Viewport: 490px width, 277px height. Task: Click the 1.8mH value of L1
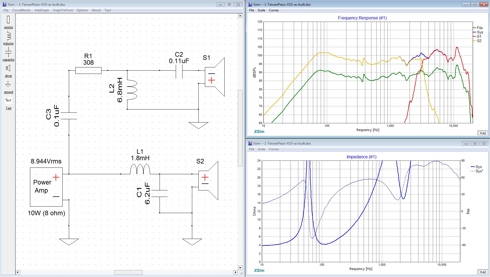[140, 158]
